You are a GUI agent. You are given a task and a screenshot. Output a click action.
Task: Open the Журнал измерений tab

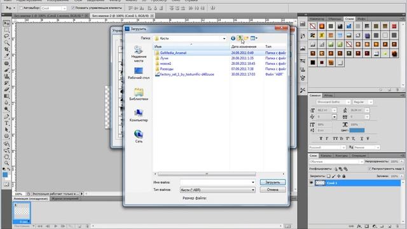[65, 198]
